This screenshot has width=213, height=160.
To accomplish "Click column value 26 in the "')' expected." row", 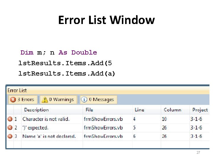I will (164, 128).
